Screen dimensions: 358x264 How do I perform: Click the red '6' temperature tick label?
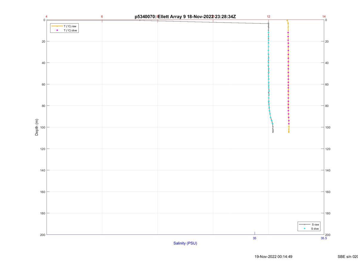[x=102, y=17]
